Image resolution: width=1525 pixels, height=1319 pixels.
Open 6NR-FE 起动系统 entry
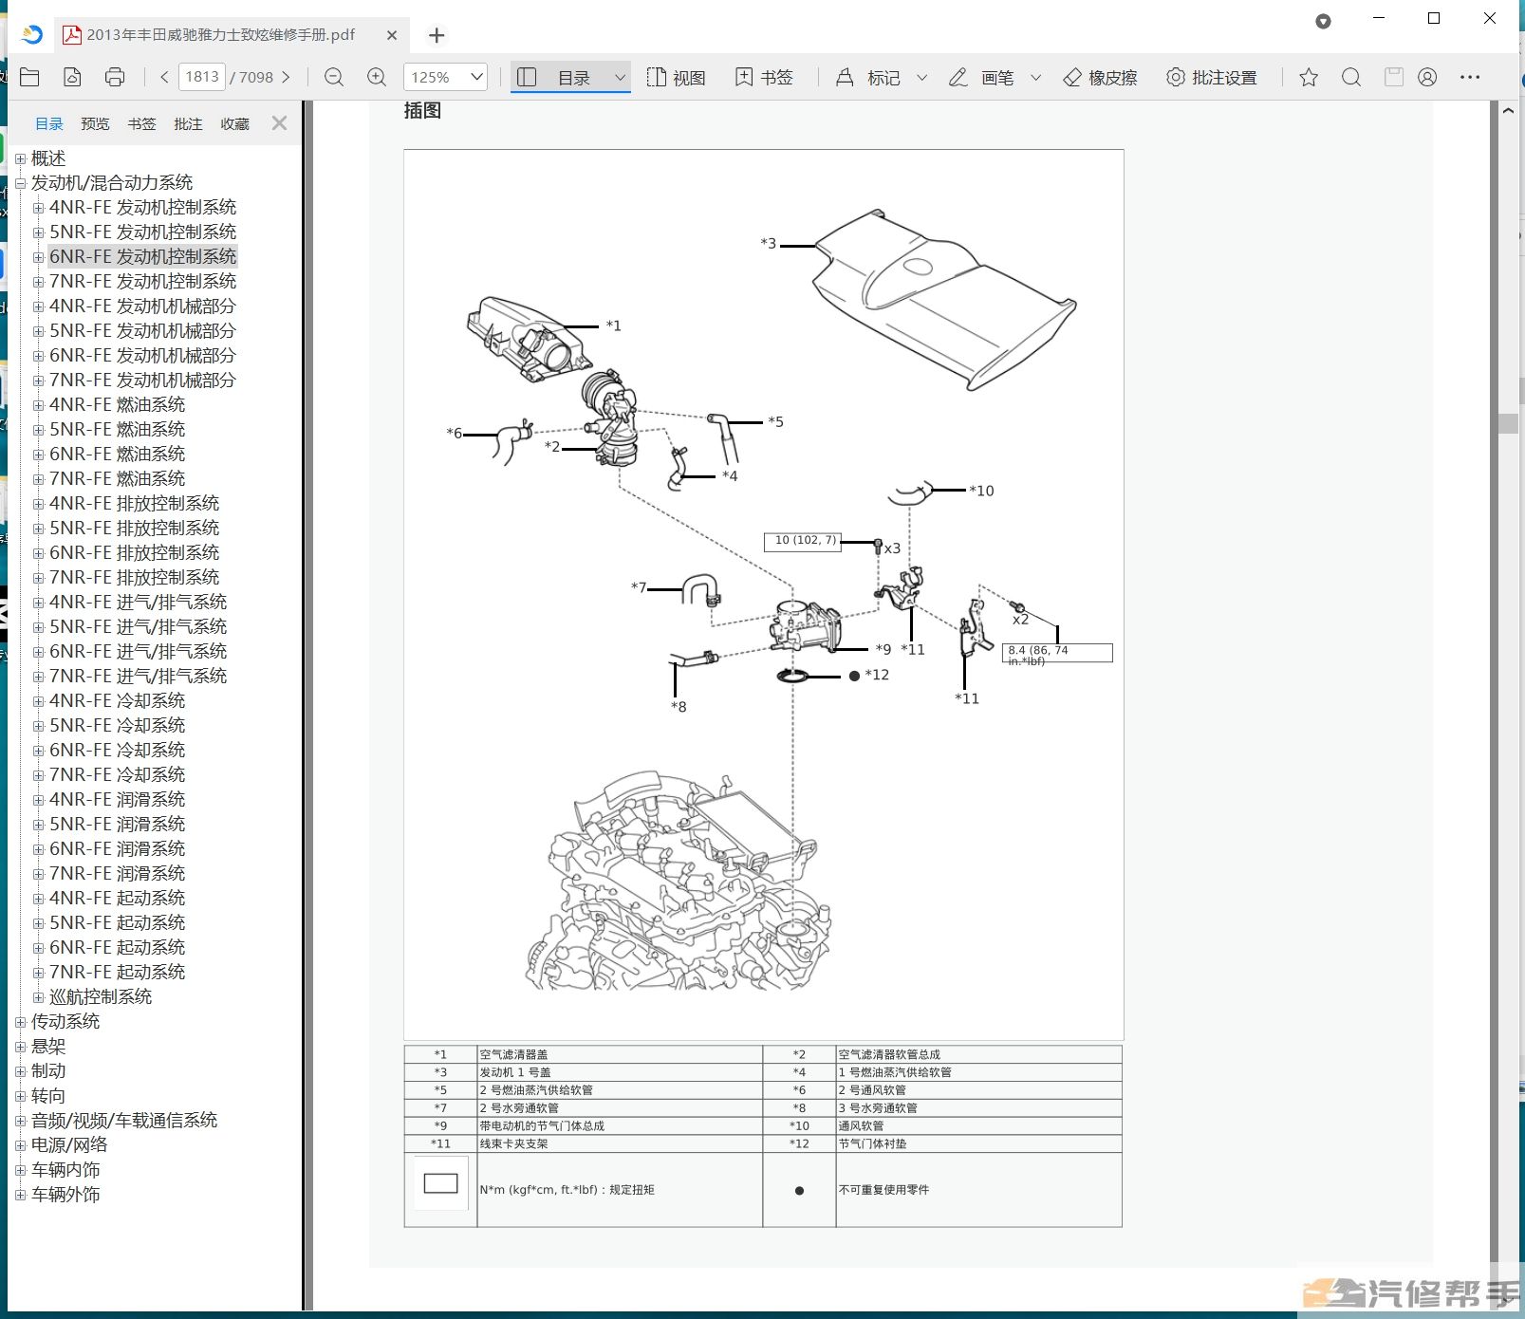tap(117, 947)
